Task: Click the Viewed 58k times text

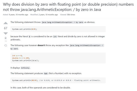Action: click(x=68, y=15)
